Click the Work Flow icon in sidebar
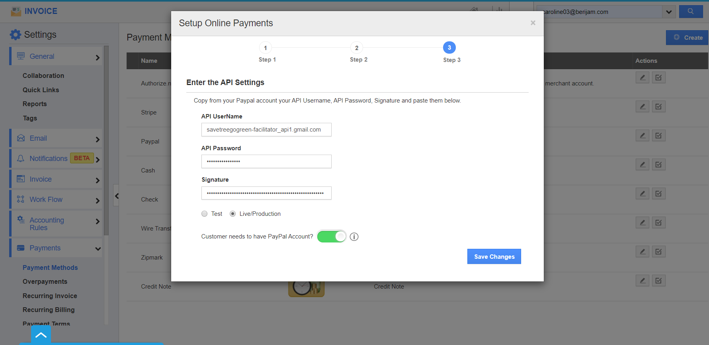709x345 pixels. [21, 200]
